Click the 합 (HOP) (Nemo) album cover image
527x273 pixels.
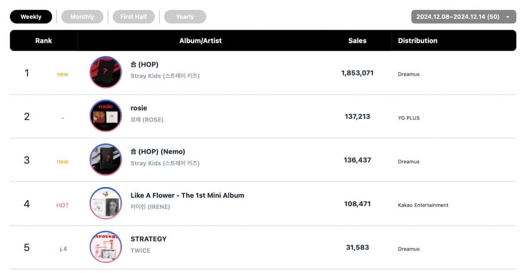tap(105, 160)
